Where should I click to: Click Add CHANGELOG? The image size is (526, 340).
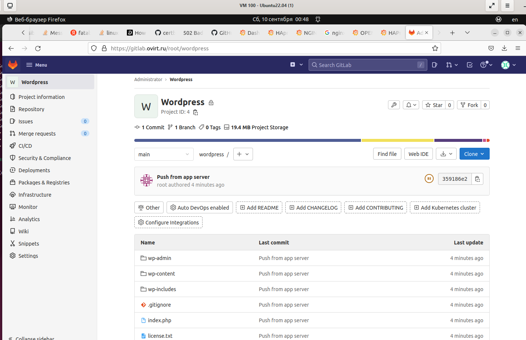click(x=313, y=208)
